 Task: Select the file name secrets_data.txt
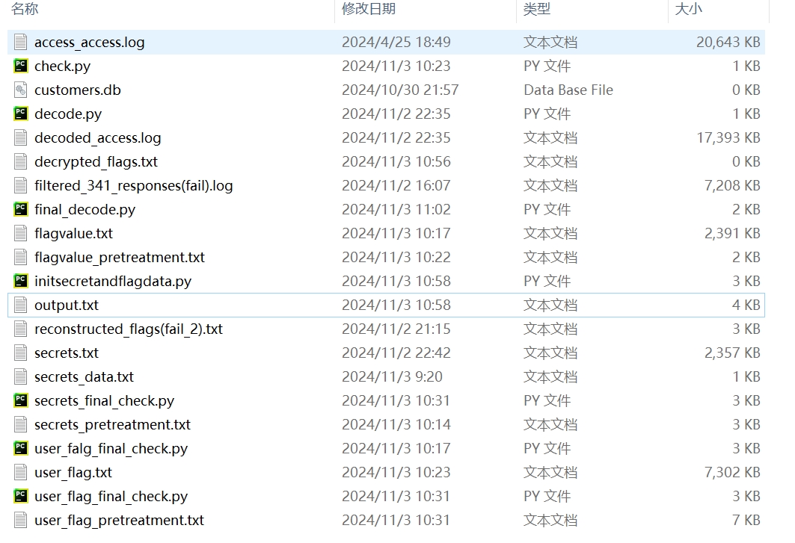point(85,377)
